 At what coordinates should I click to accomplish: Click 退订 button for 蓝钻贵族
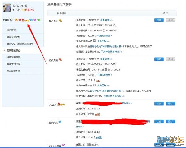tap(170, 122)
